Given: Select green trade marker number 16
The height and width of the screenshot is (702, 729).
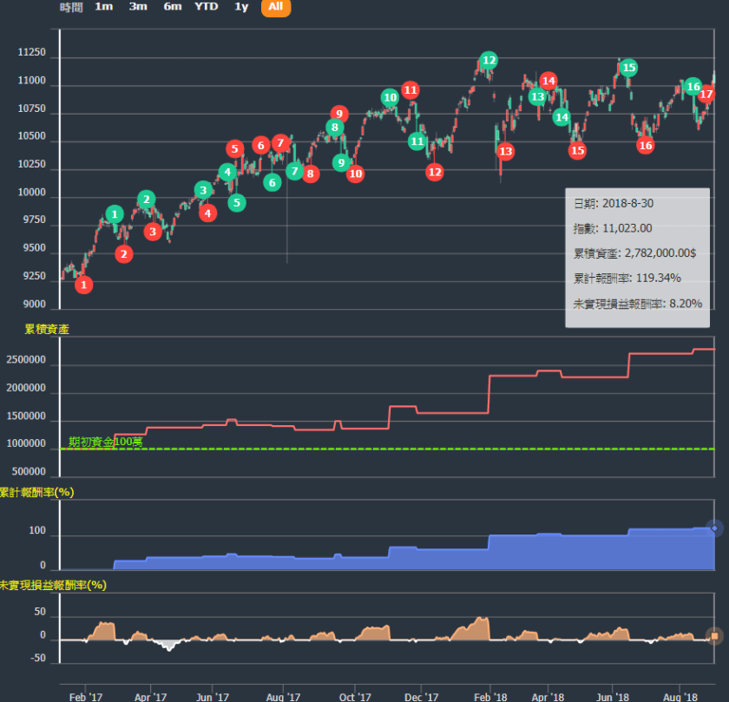Looking at the screenshot, I should [693, 87].
